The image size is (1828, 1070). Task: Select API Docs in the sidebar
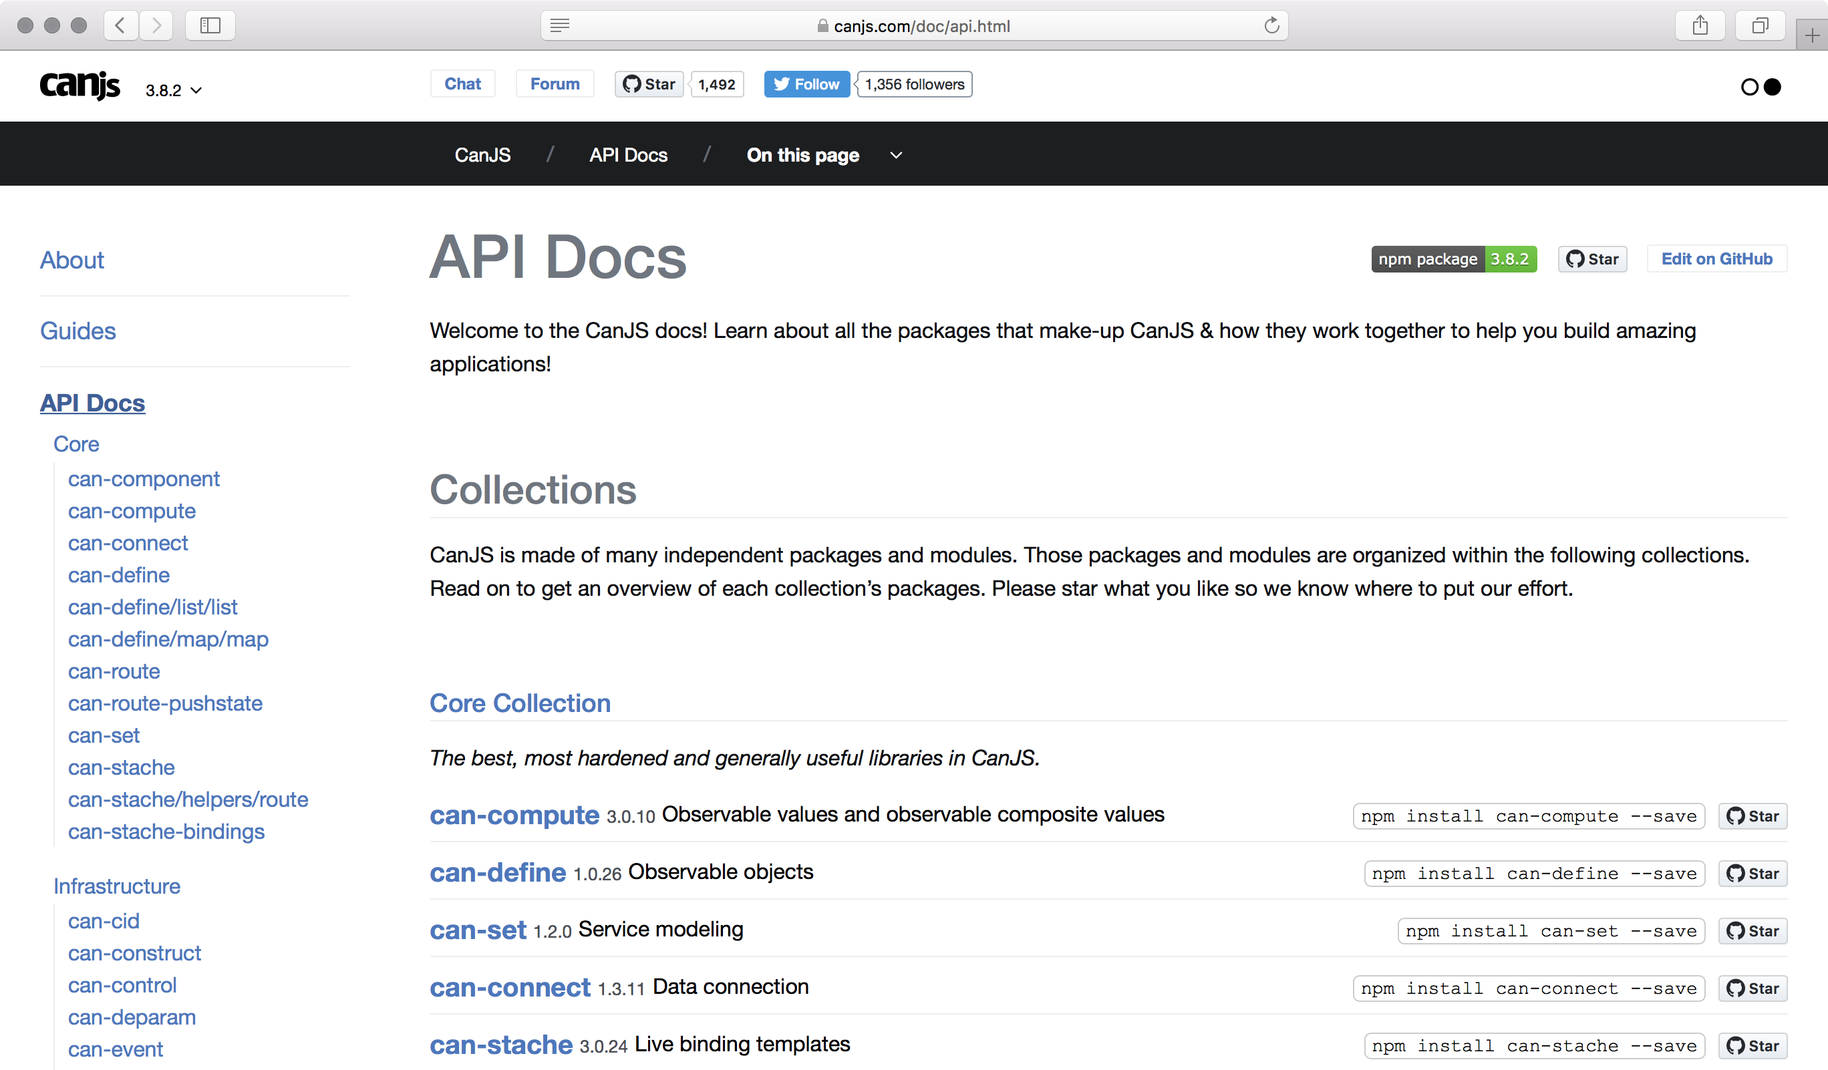[92, 403]
